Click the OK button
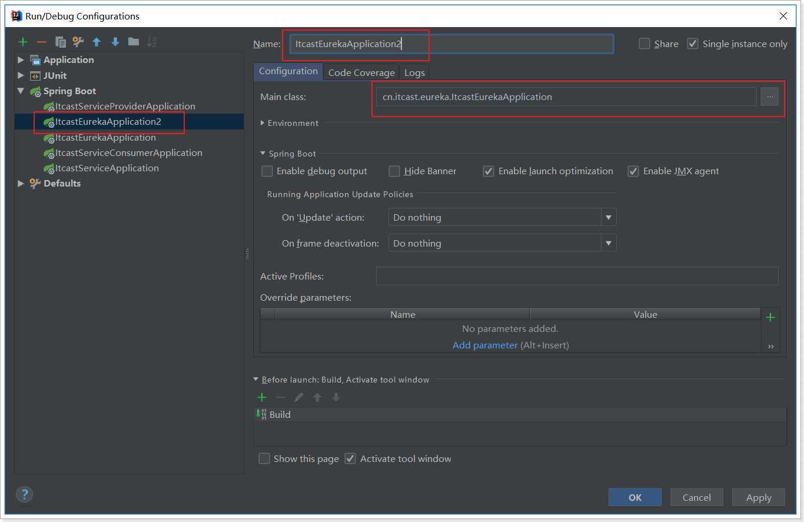 [x=635, y=497]
